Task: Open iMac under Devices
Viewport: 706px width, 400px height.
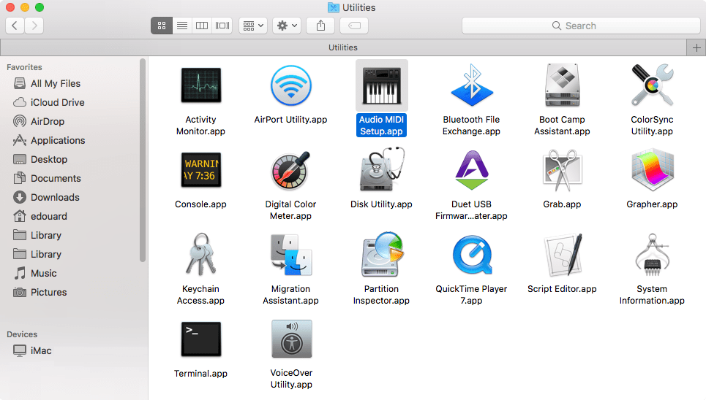Action: pyautogui.click(x=32, y=350)
